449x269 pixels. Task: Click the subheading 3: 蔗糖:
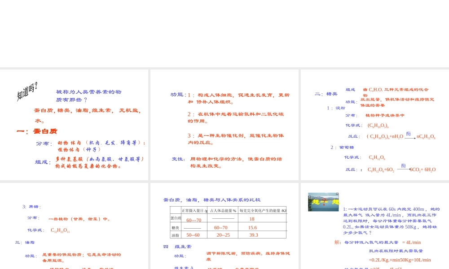coord(32,206)
